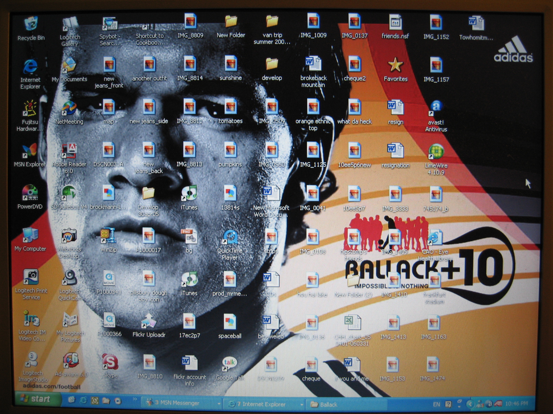Select the Fujitsu Hardware shortcut icon
553x414 pixels.
(x=30, y=108)
